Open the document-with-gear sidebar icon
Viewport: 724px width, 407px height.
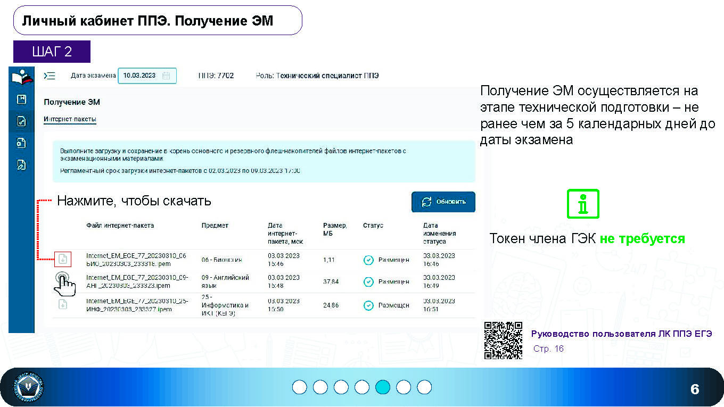[x=21, y=143]
